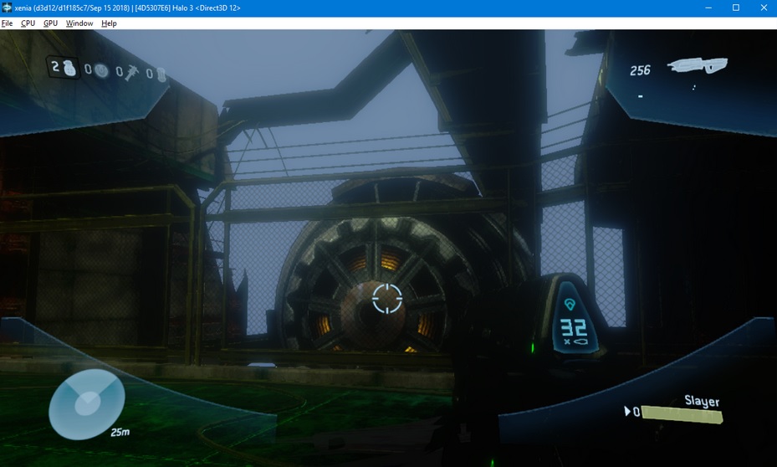Image resolution: width=777 pixels, height=467 pixels.
Task: Click the window title text Halo 3
Action: [182, 8]
